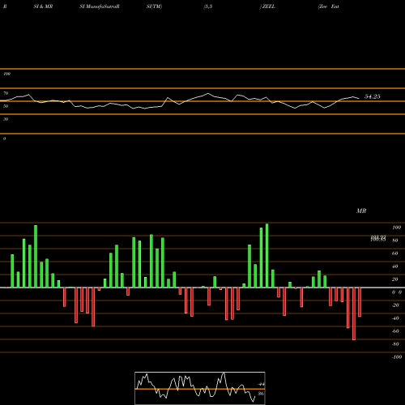Image resolution: width=405 pixels, height=405 pixels.
Task: Click the 60 label on the MR right axis
Action: click(x=394, y=254)
